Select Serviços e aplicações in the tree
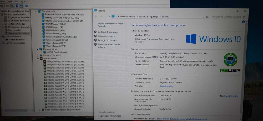This screenshot has width=263, height=121. [15, 43]
